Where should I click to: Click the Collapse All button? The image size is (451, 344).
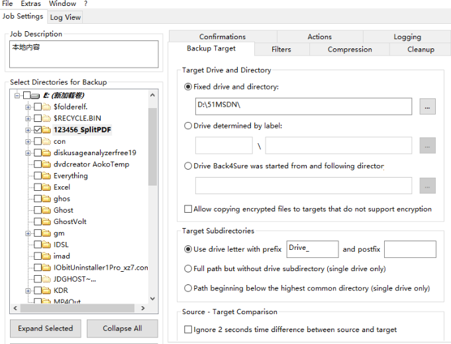pos(122,329)
